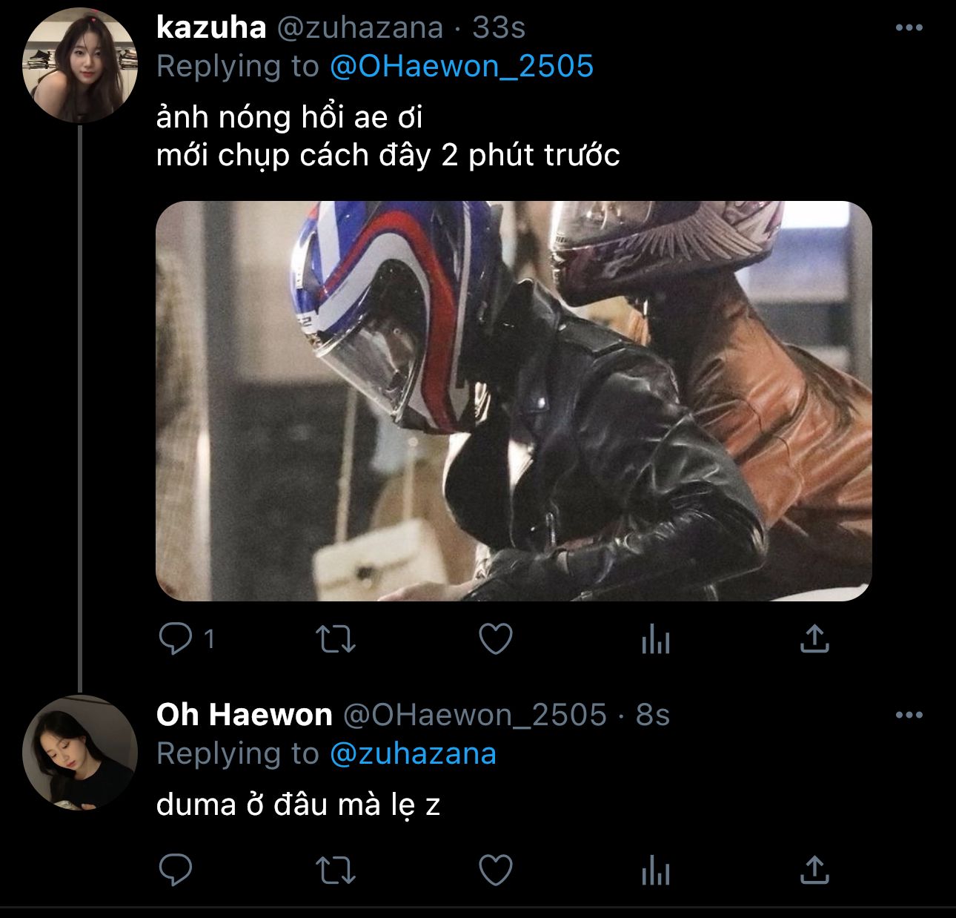Click the @zuhazana mention link
This screenshot has width=956, height=918.
coord(412,753)
